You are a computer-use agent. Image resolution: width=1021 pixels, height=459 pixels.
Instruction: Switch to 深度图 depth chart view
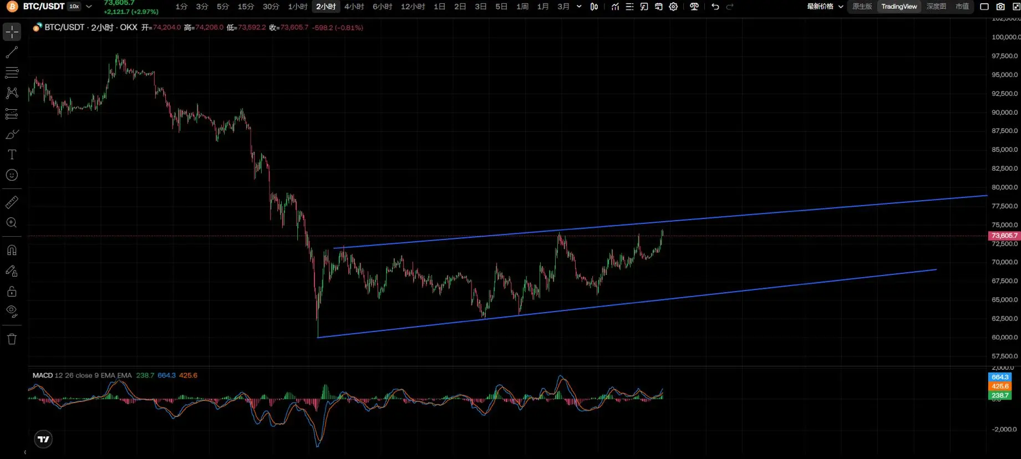[936, 7]
